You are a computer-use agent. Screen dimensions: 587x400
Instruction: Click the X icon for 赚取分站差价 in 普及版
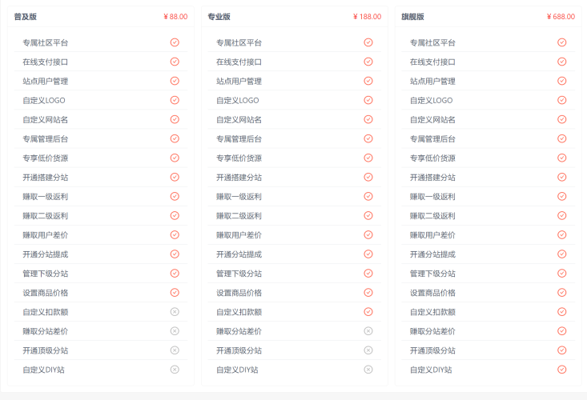click(175, 331)
